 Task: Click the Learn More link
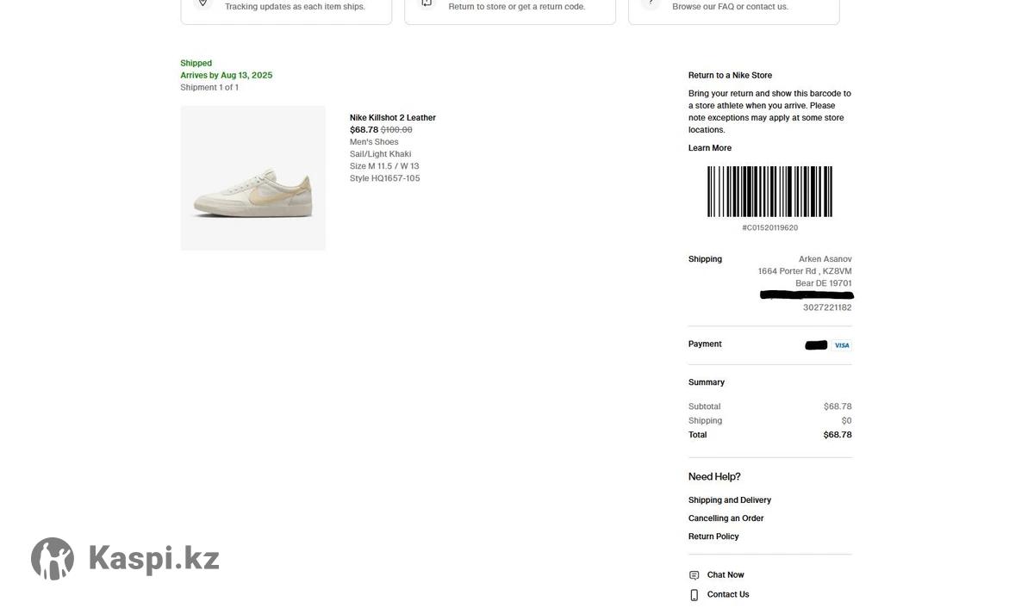coord(709,148)
